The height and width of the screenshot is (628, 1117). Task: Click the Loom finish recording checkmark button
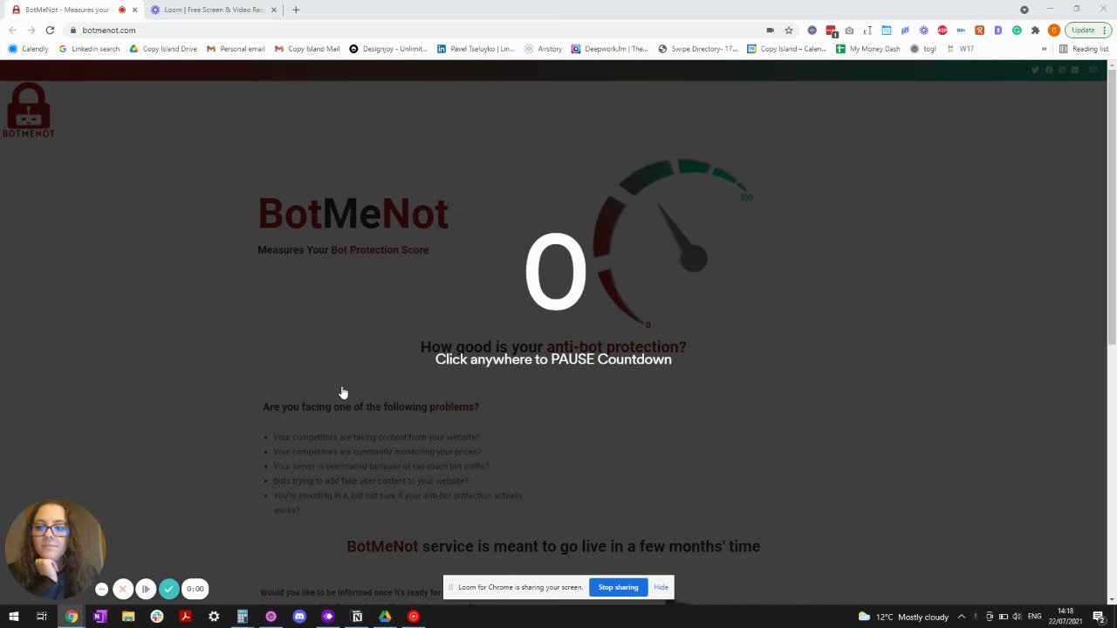[x=168, y=589]
